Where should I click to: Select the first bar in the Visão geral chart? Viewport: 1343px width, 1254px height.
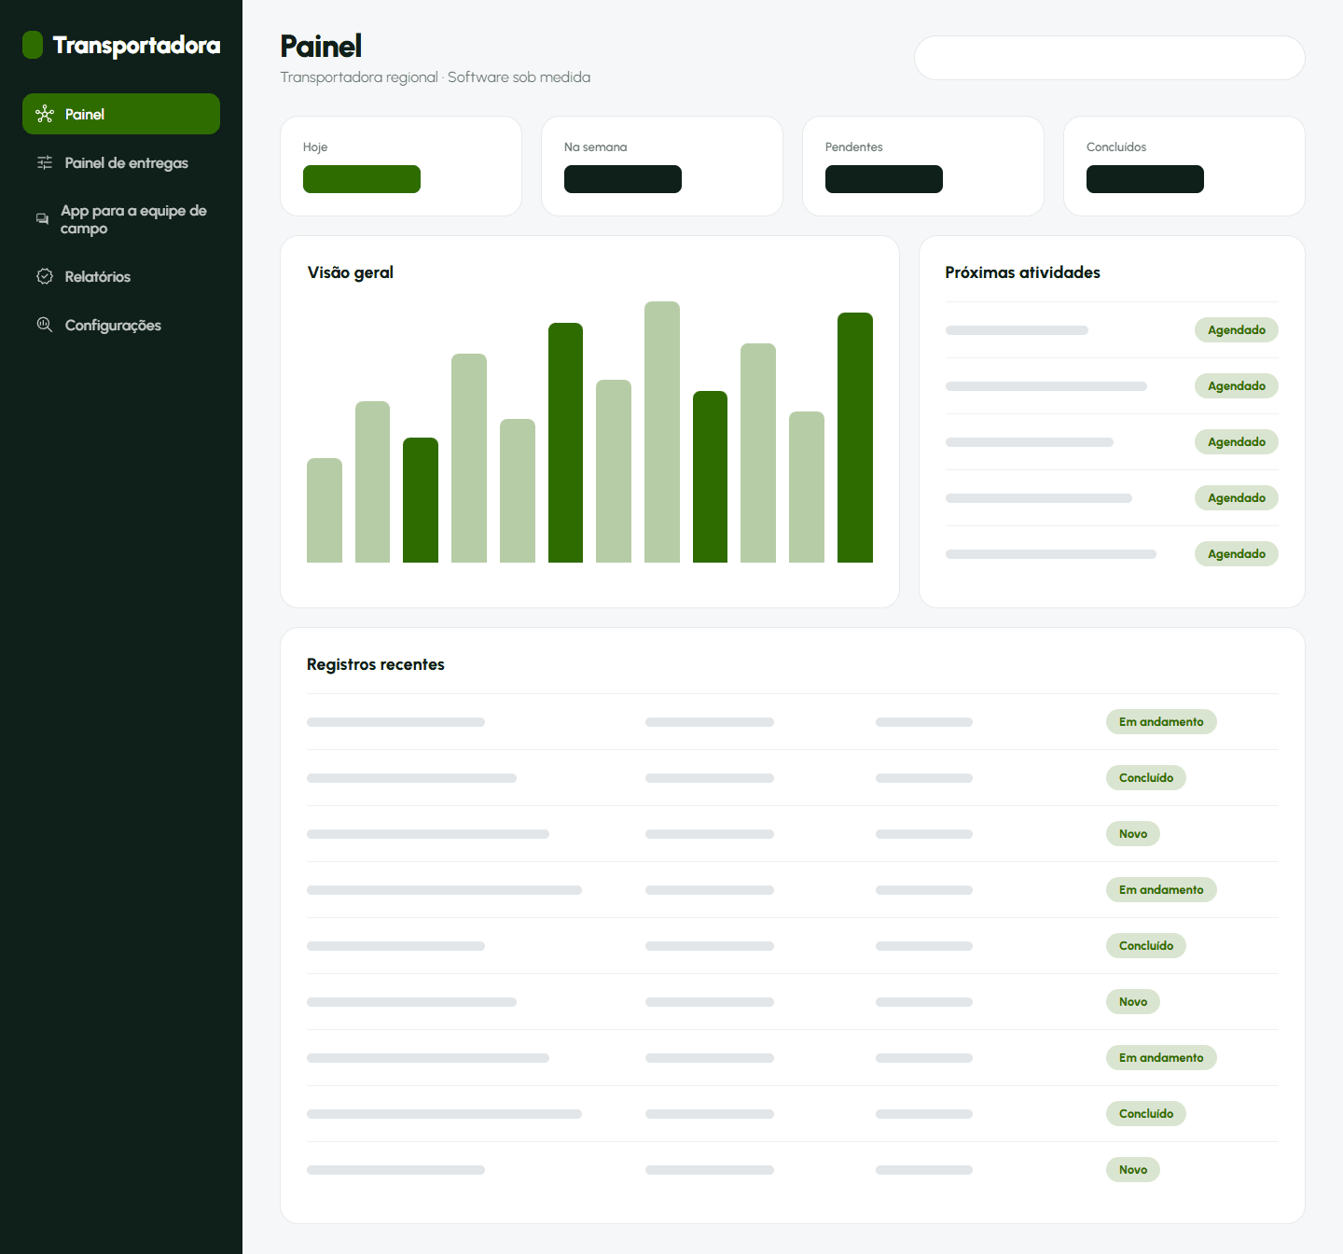coord(325,510)
